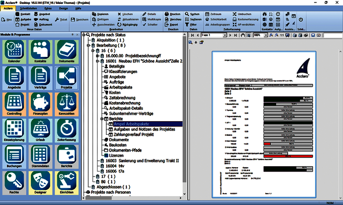Open the Berichte module
343x205 pixels.
tap(67, 157)
